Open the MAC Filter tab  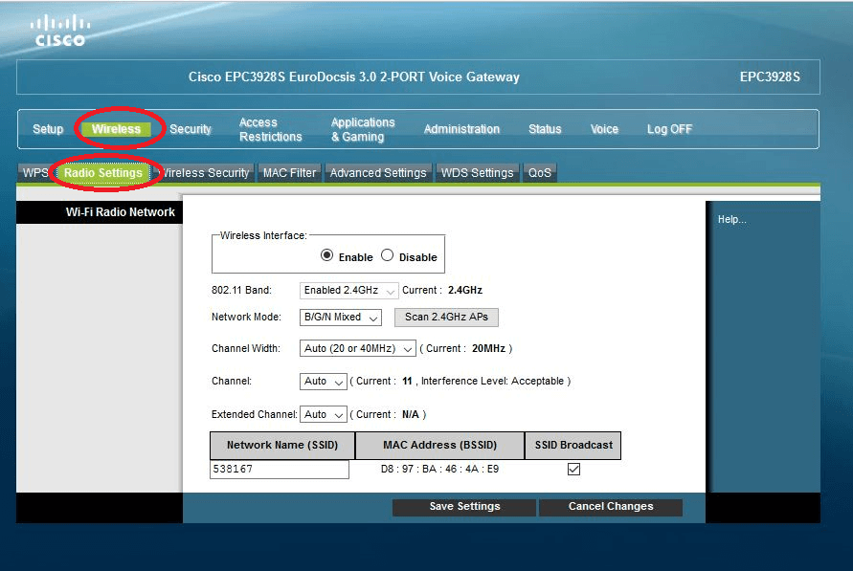pyautogui.click(x=289, y=173)
